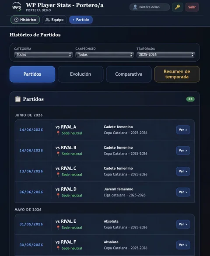The height and width of the screenshot is (256, 210).
Task: Click Juvenil femenino category text
Action: click(x=119, y=189)
